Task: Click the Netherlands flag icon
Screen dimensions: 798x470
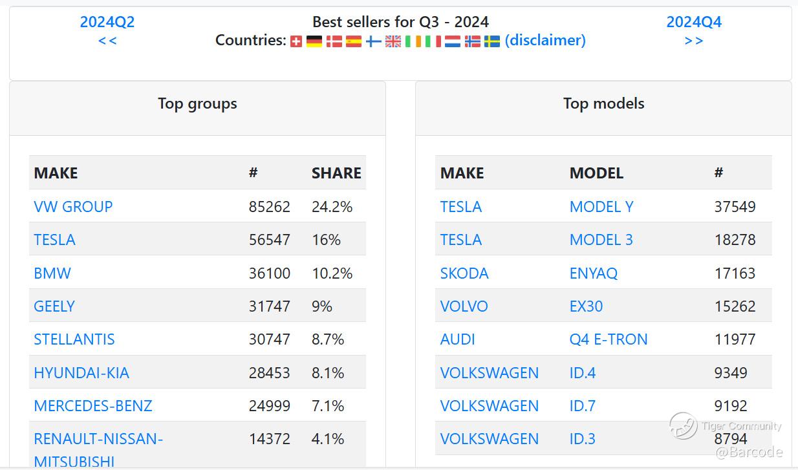Action: [x=452, y=41]
